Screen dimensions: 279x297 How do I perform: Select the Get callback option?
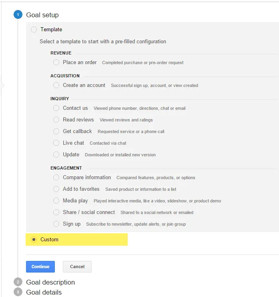(x=56, y=131)
